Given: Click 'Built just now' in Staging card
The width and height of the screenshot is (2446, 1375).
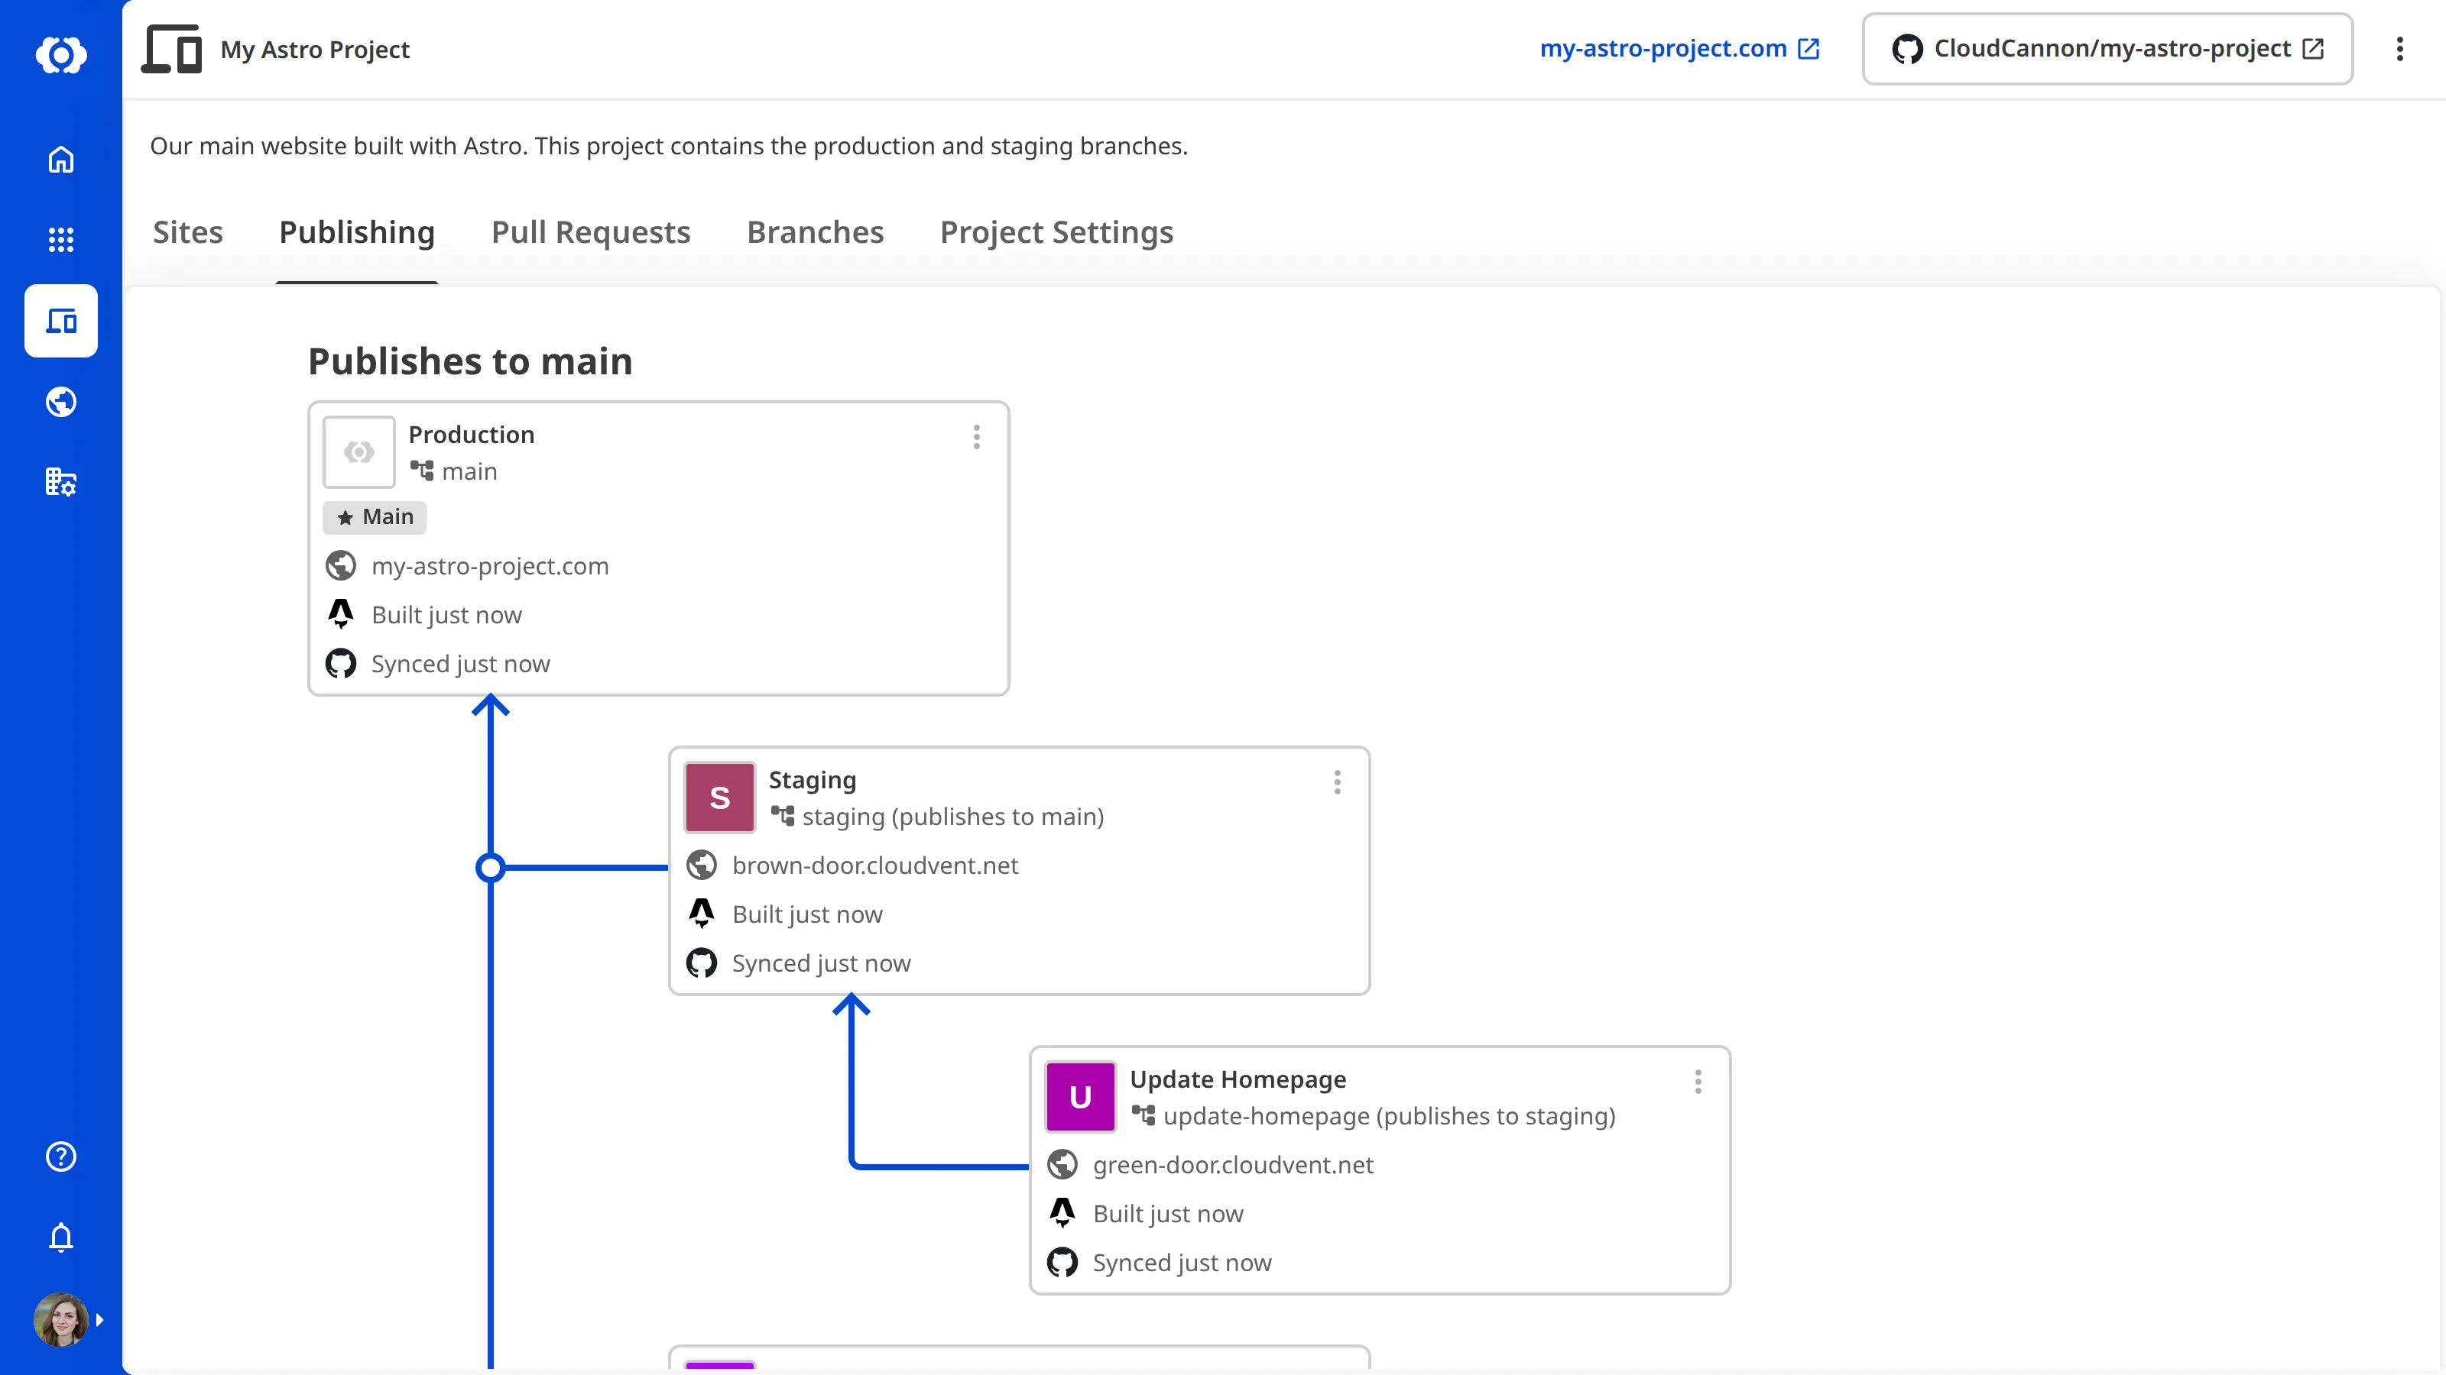Looking at the screenshot, I should click(x=807, y=914).
